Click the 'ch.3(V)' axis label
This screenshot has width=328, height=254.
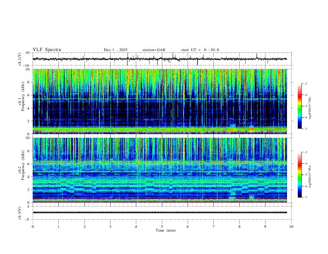pos(20,213)
